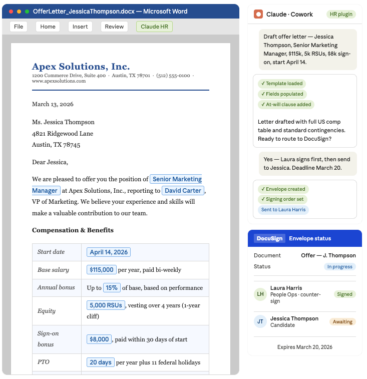Click the Envelope status header text
This screenshot has width=367, height=379.
click(x=310, y=238)
